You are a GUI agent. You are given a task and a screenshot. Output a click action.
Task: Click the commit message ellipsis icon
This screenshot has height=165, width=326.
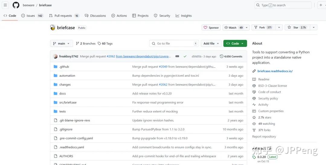click(x=177, y=56)
